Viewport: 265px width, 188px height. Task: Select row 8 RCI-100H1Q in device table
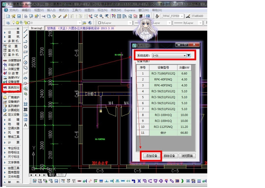163,115
